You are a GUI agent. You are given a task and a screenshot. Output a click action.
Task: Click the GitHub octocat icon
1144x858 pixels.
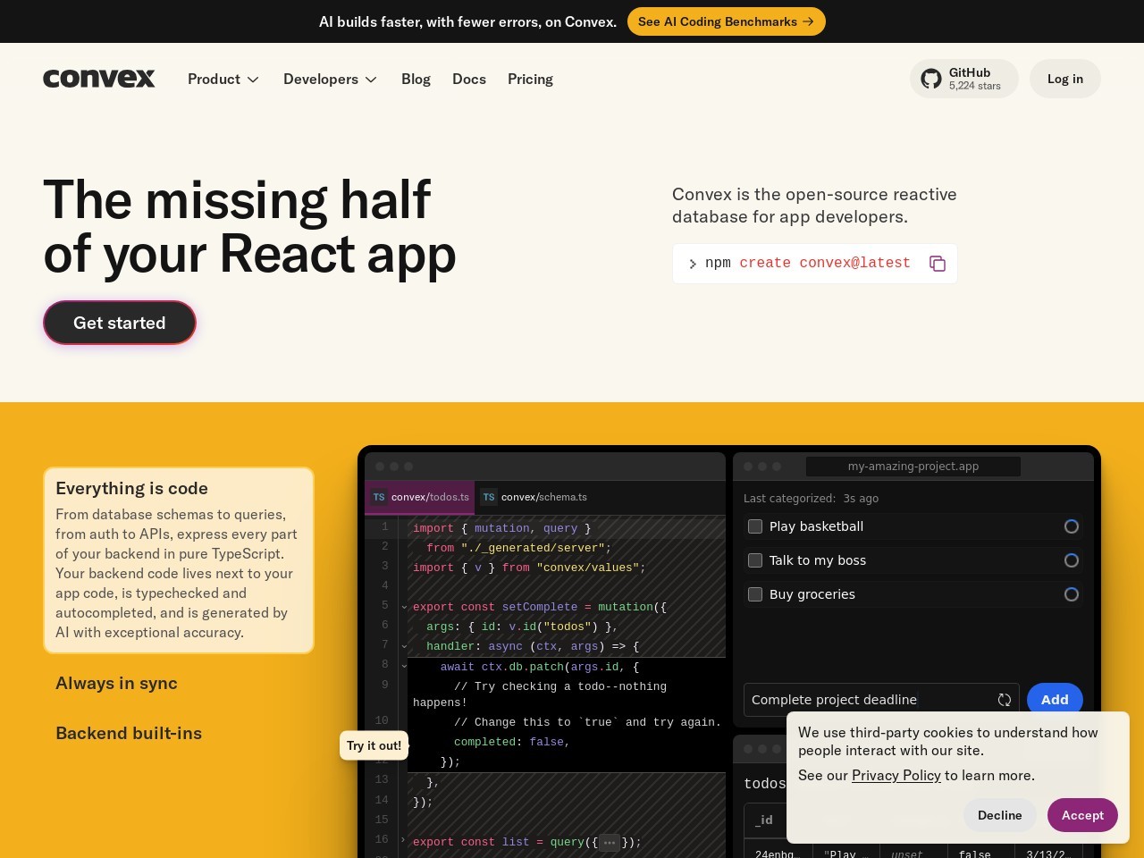(x=931, y=79)
